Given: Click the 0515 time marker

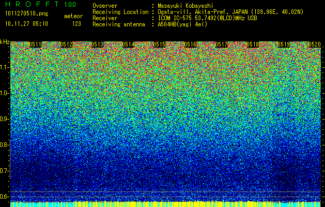Looking at the screenshot, I should click(x=159, y=45).
